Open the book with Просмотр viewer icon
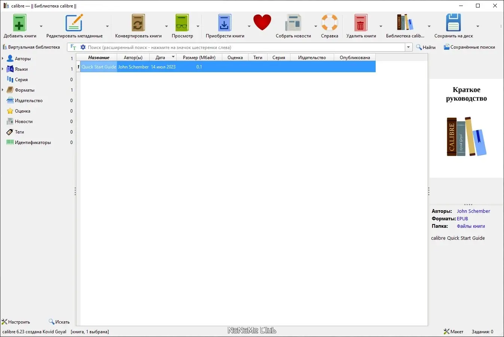This screenshot has width=504, height=337. [182, 23]
